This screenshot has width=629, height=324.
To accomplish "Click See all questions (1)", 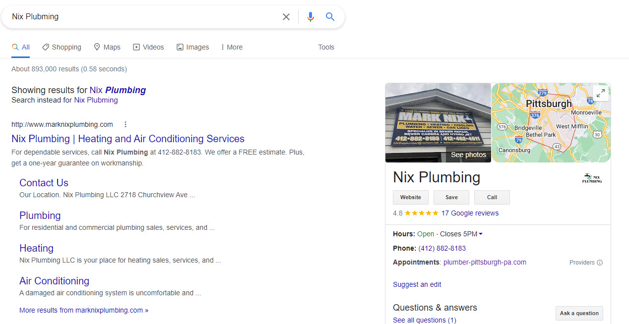I will tap(424, 320).
